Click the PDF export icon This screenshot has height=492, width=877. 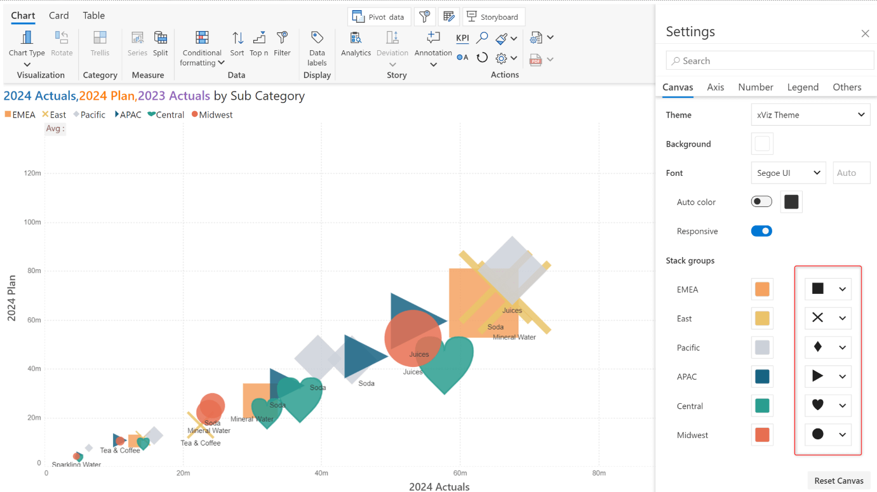(536, 60)
